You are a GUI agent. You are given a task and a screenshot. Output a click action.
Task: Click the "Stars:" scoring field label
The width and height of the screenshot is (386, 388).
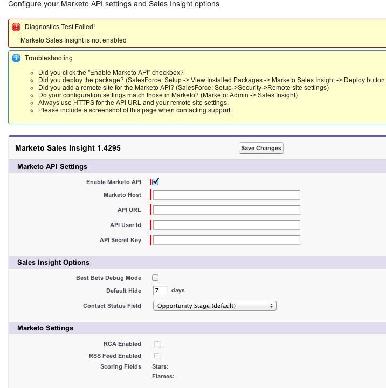tap(160, 366)
